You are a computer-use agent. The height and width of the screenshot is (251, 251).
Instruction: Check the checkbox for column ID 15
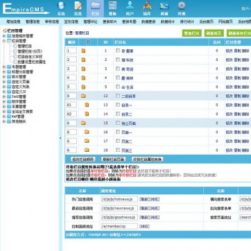coord(118,123)
